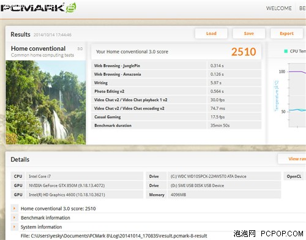Select Web Browsing - JunglePin row
The width and height of the screenshot is (306, 240).
[x=176, y=66]
